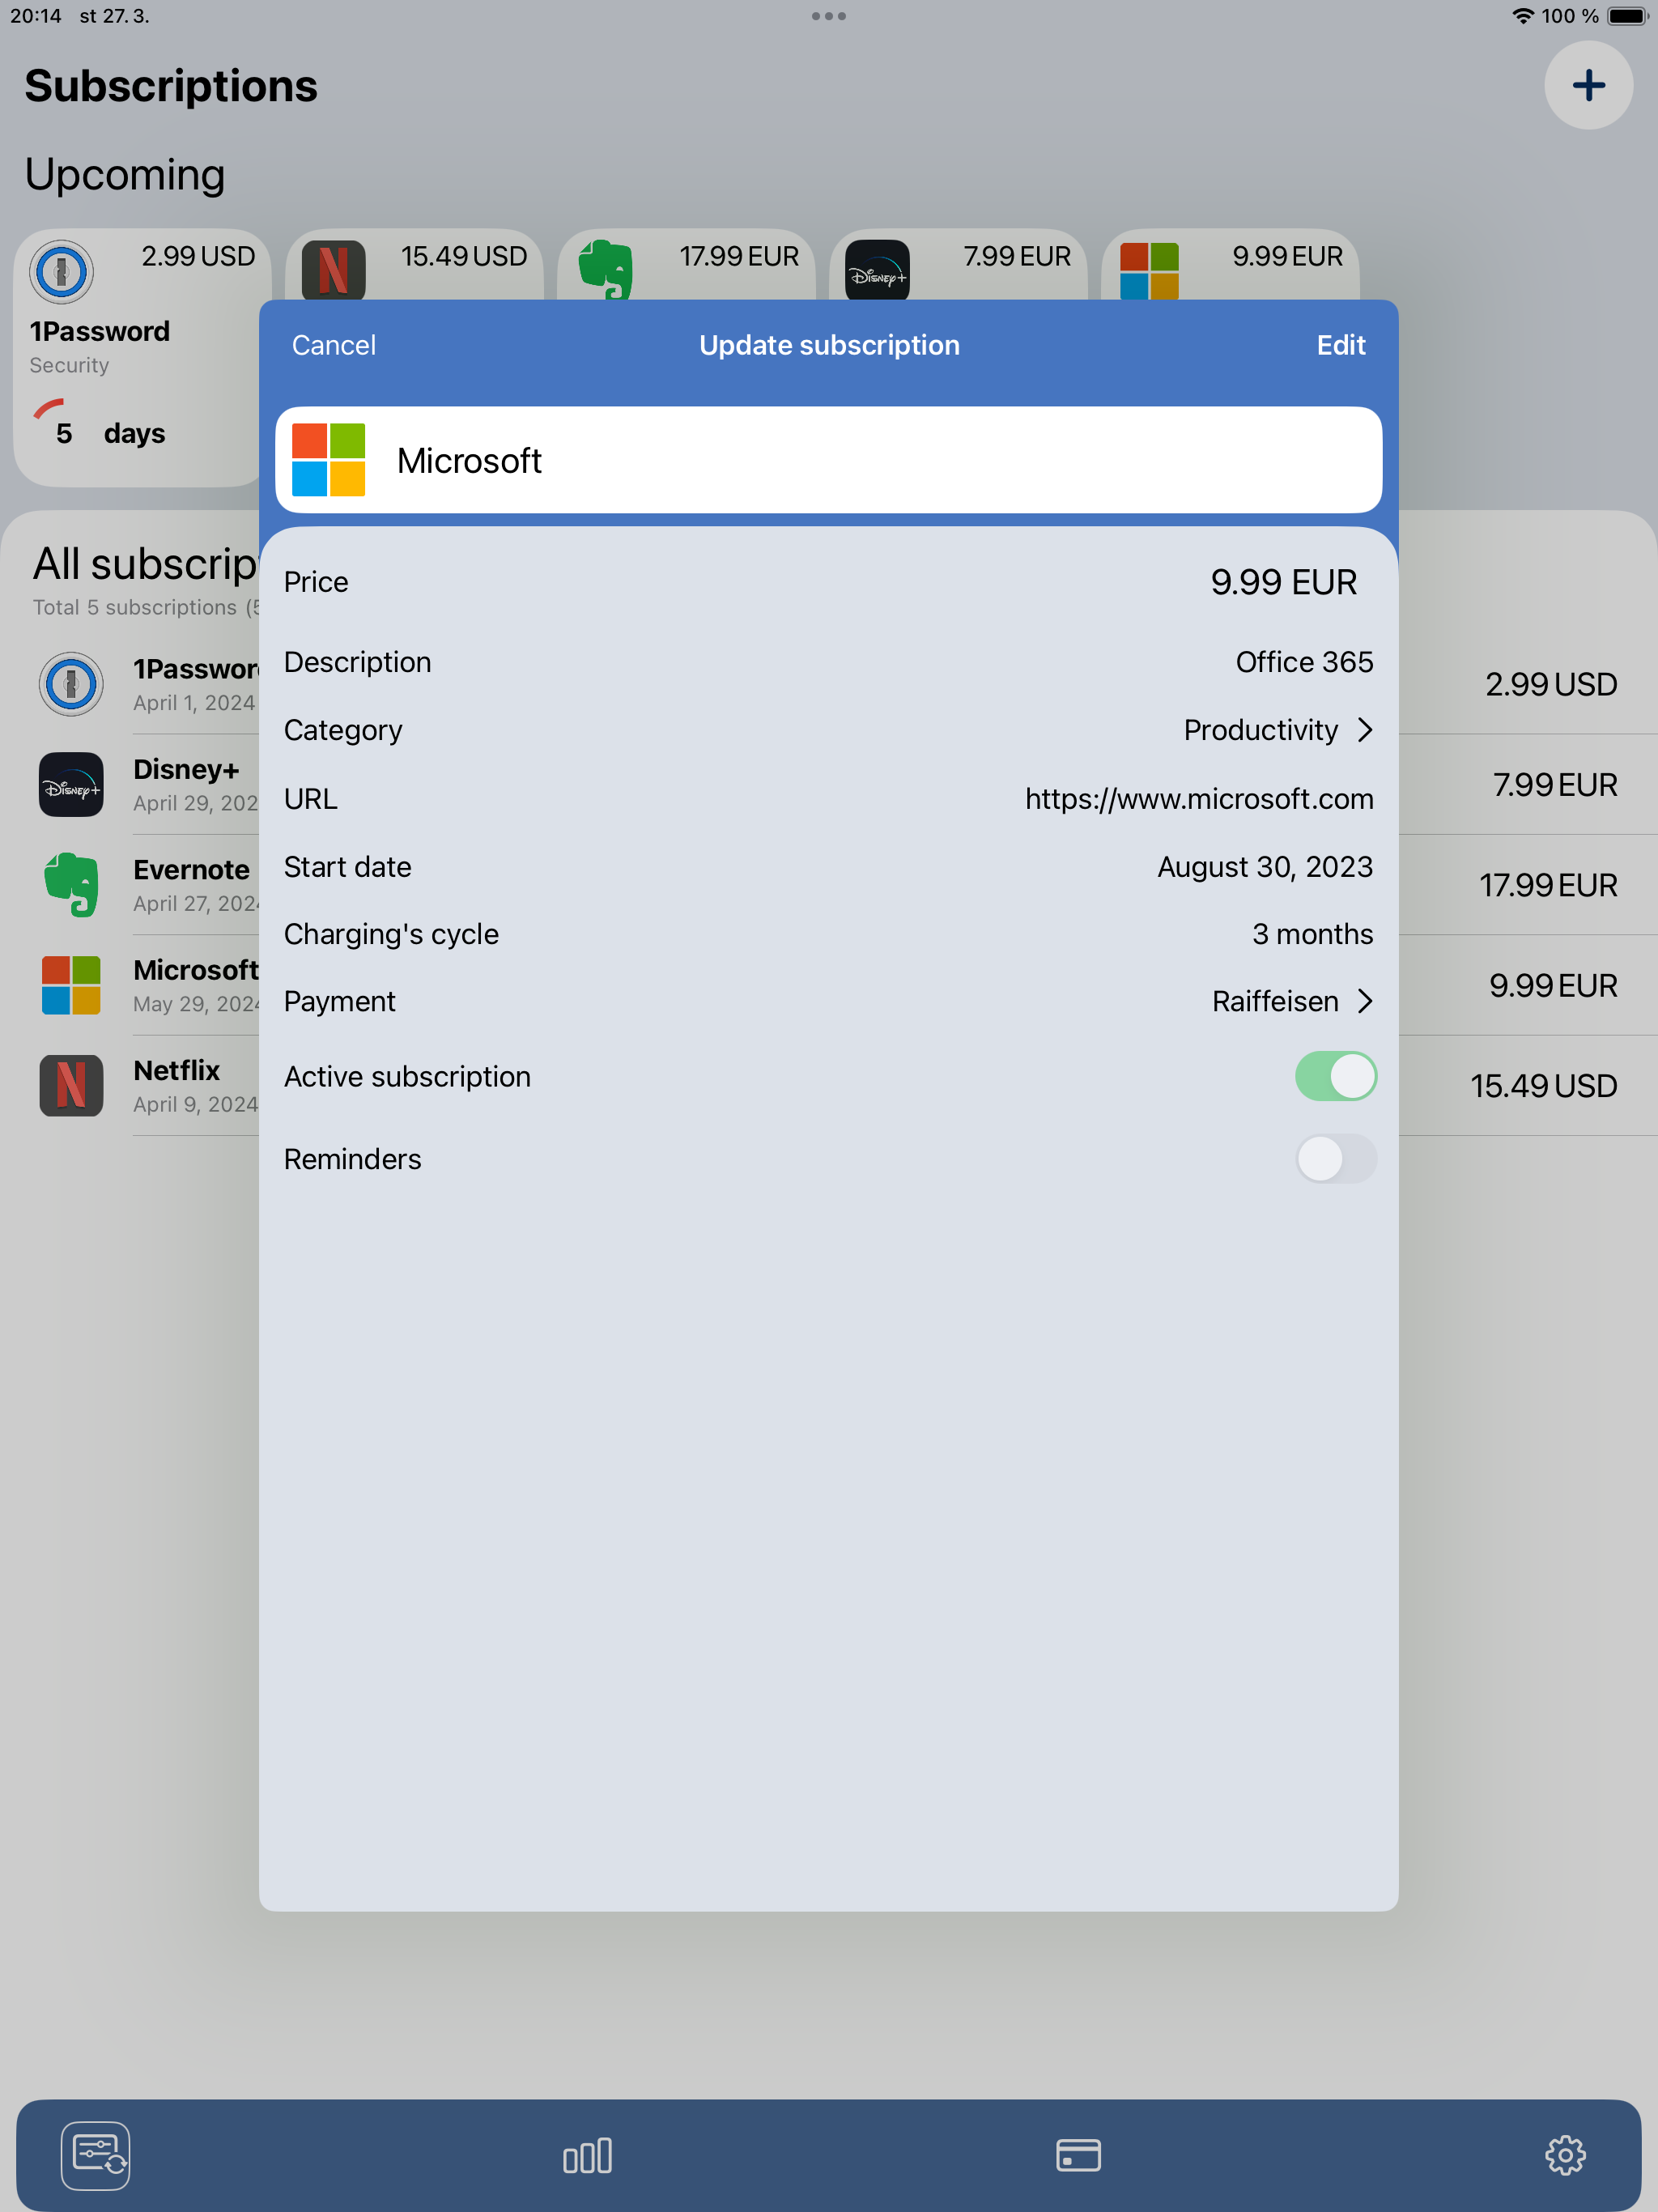Tap the Office 365 description value
1658x2212 pixels.
pyautogui.click(x=1304, y=662)
